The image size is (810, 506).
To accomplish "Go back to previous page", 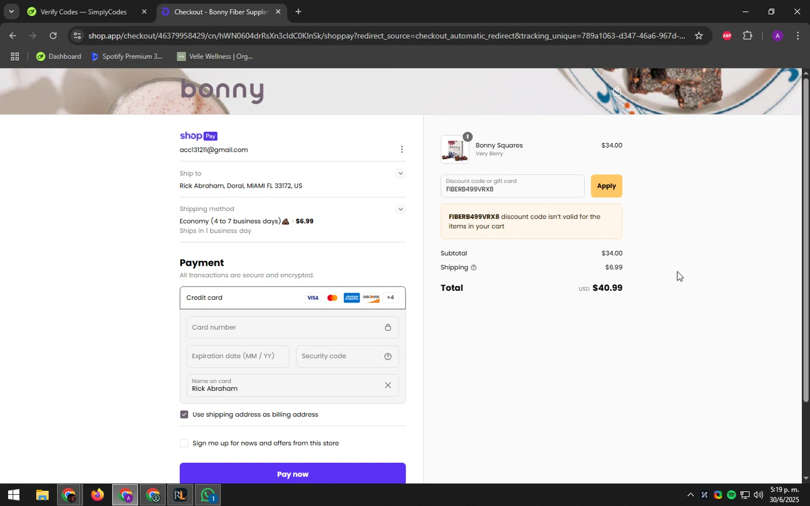I will pos(13,36).
